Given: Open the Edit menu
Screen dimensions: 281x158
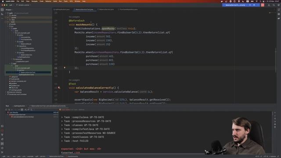Looking at the screenshot, I should click(22, 1).
